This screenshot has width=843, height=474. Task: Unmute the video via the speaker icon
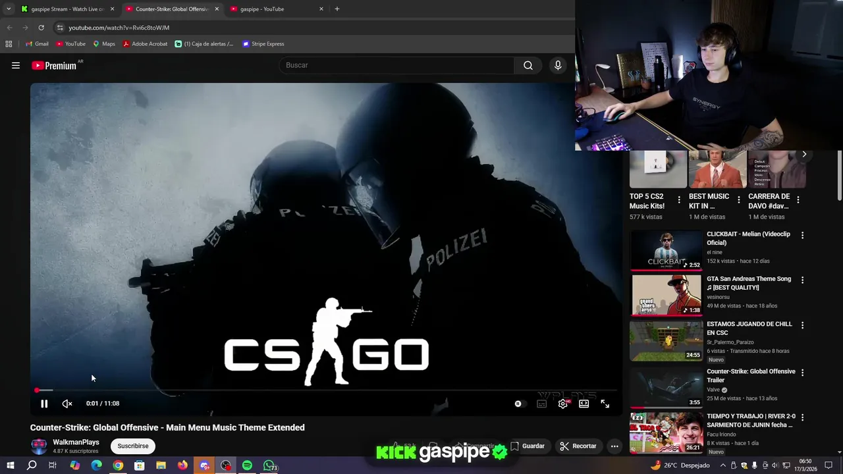click(67, 404)
